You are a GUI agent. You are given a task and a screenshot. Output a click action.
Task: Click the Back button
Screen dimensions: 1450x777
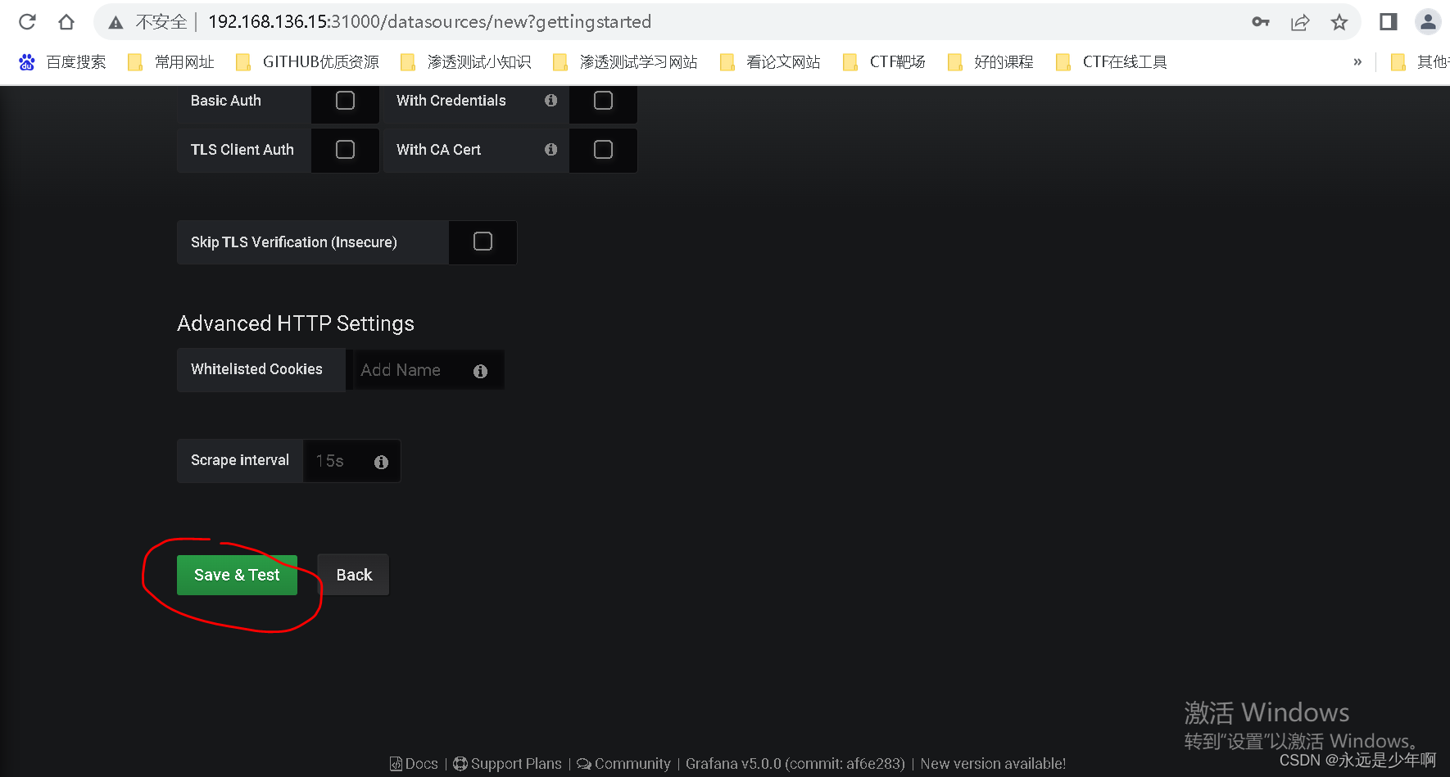pyautogui.click(x=353, y=575)
